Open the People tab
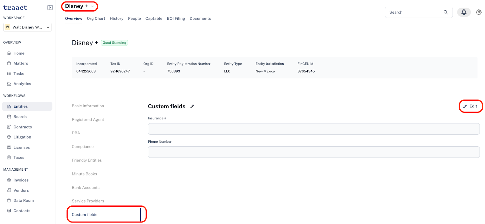 [135, 18]
